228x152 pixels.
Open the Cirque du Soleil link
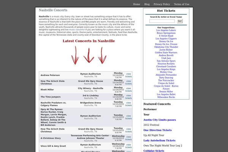pyautogui.click(x=166, y=83)
